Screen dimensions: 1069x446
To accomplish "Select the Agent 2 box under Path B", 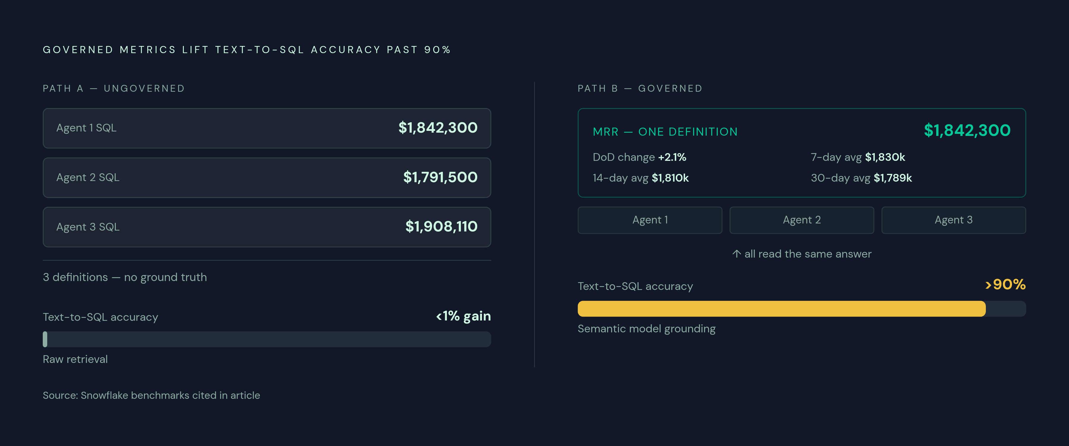I will [802, 220].
